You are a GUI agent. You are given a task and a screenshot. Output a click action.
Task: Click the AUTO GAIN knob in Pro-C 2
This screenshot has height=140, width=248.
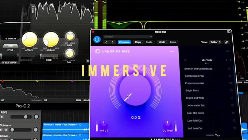70,37
